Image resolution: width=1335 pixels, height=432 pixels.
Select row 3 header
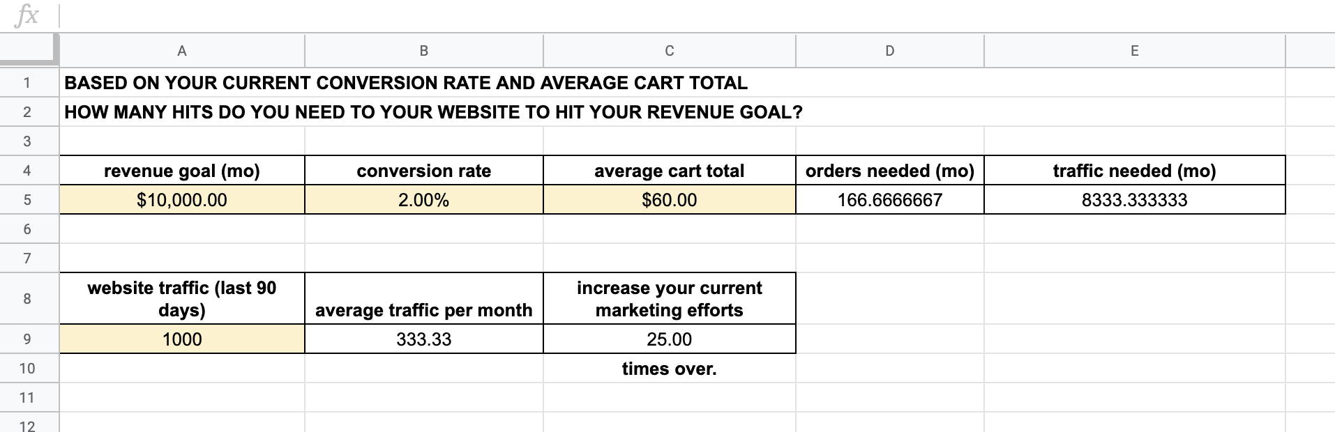pyautogui.click(x=27, y=141)
